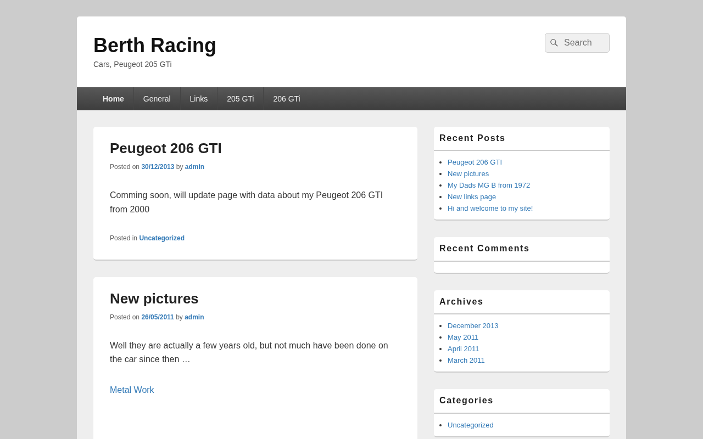View the December 2013 archive

tap(473, 326)
